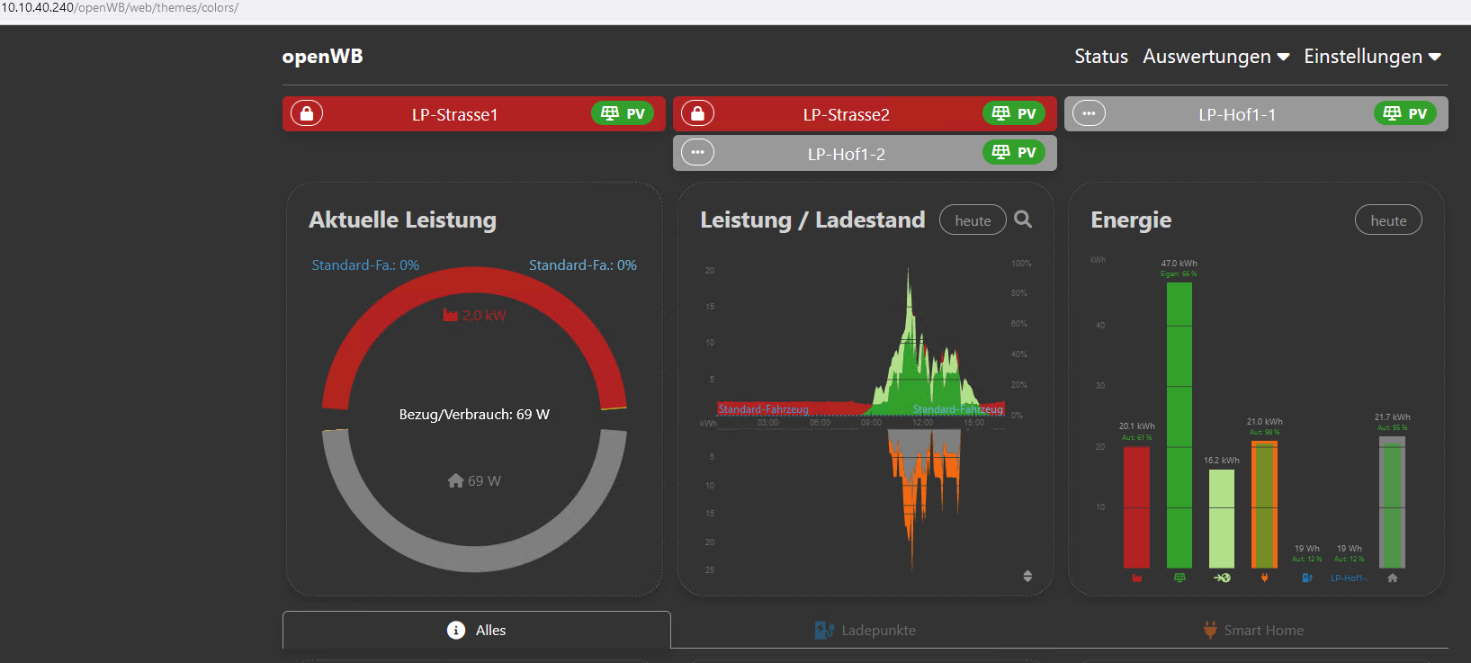Click the ellipsis icon on LP-Hof1-2
The height and width of the screenshot is (663, 1471).
[x=698, y=152]
